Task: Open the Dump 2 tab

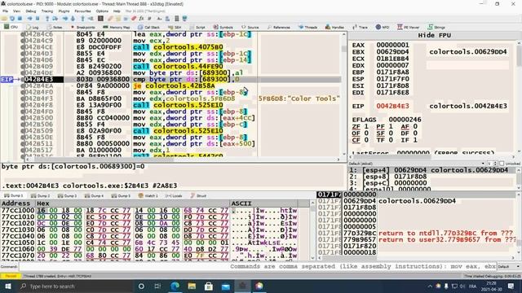Action: (41, 195)
